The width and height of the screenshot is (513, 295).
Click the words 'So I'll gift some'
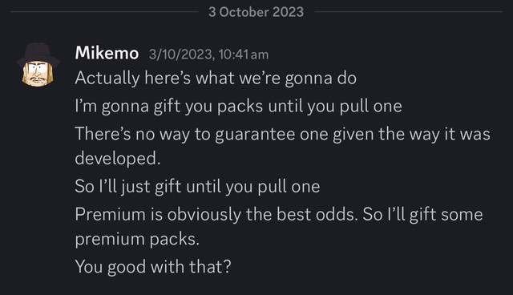(422, 215)
